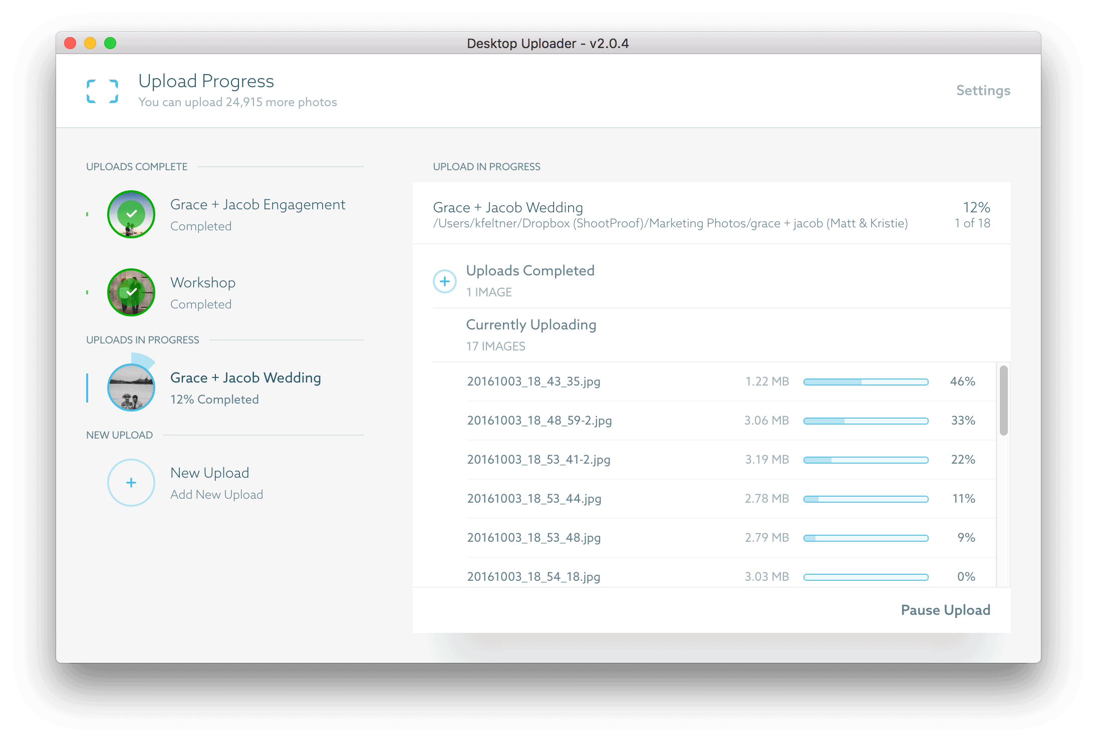Click the green fullscreen window button
The height and width of the screenshot is (743, 1097).
click(x=110, y=44)
